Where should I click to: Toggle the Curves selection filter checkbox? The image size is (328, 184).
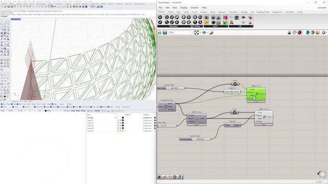coord(13,107)
